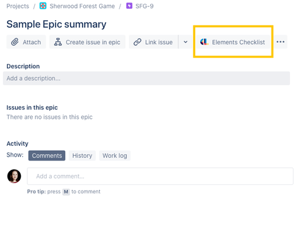The width and height of the screenshot is (305, 233).
Task: Click the purple epic lightning icon
Action: (129, 6)
